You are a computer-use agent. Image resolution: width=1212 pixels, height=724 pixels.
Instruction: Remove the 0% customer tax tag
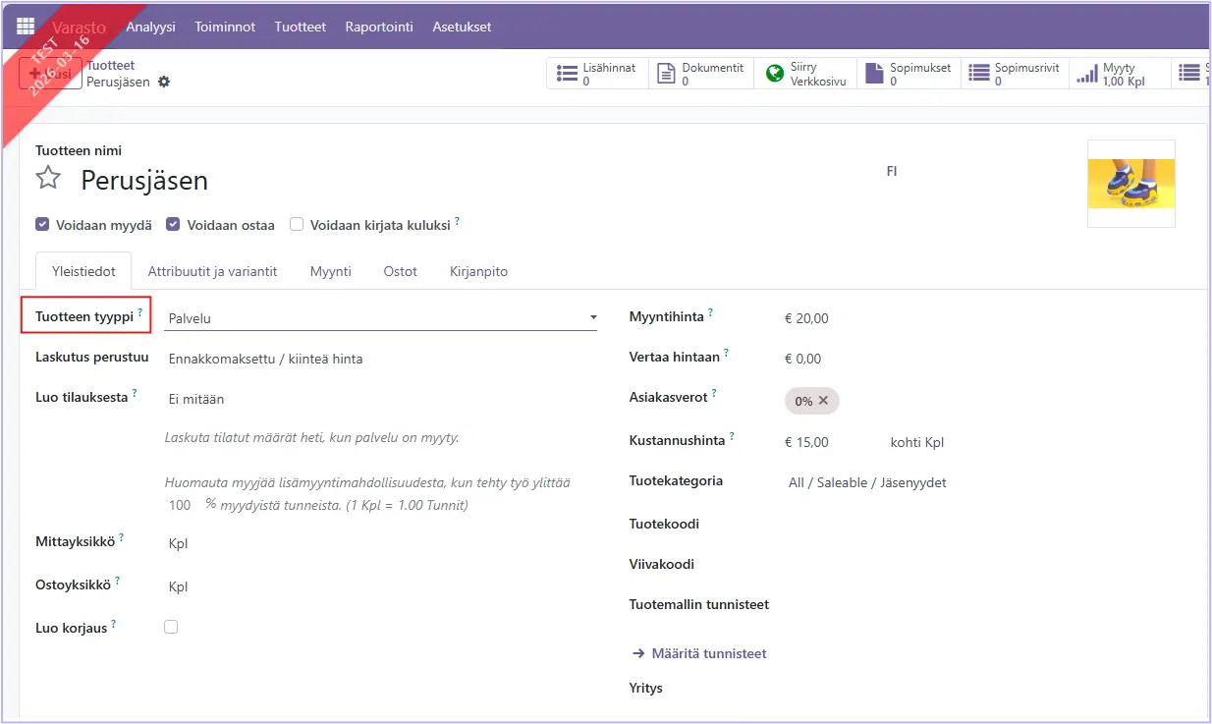tap(823, 401)
